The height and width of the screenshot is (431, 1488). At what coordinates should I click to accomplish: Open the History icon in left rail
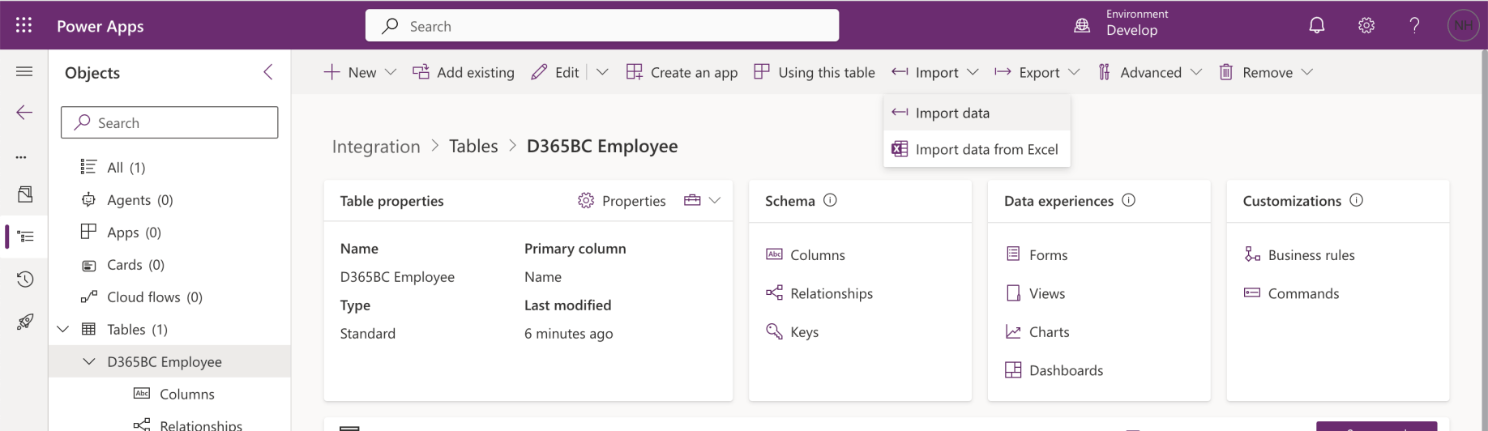pos(25,280)
